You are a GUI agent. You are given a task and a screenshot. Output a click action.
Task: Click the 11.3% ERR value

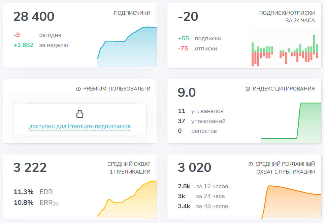tap(24, 192)
